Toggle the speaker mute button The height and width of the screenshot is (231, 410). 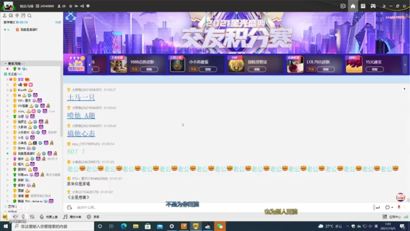(15, 217)
